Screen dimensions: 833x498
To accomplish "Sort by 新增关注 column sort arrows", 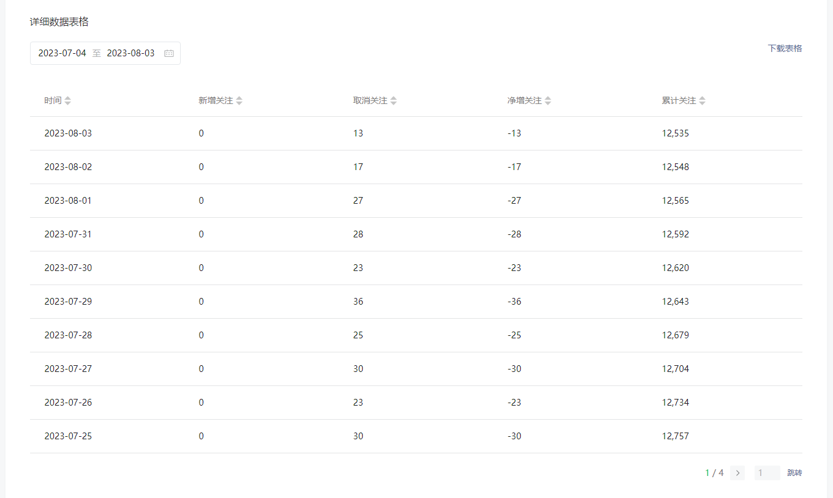I will 239,101.
